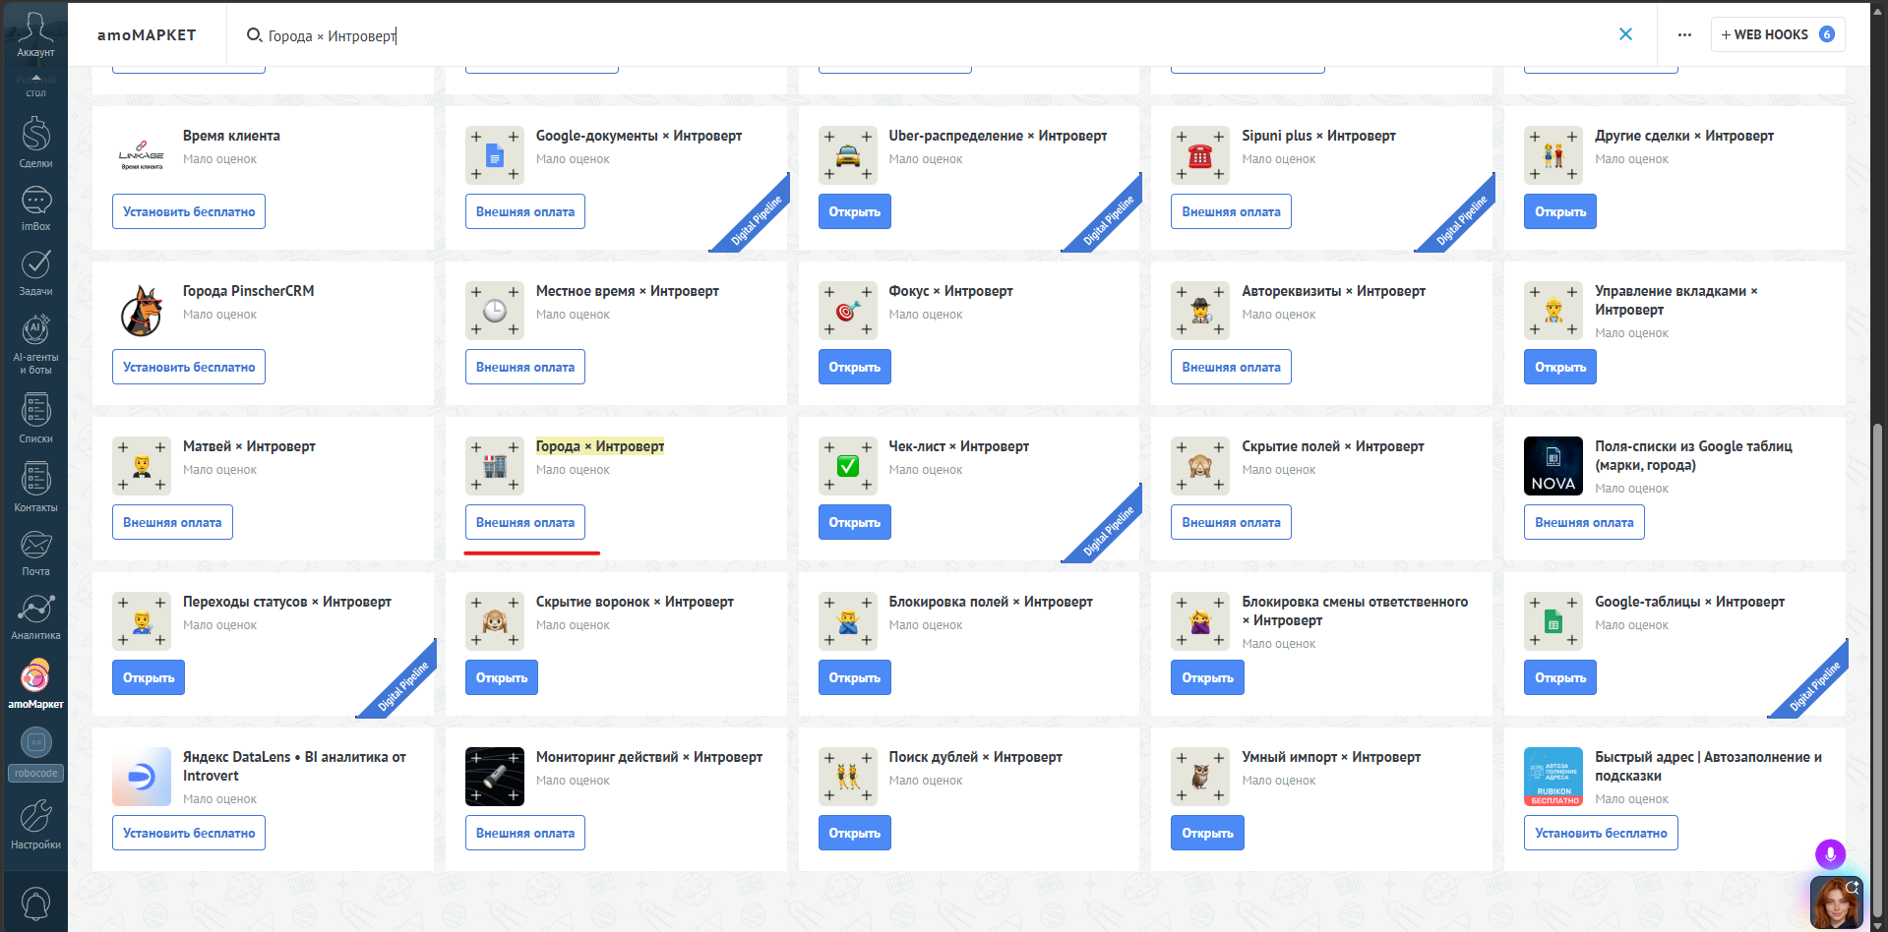
Task: Click the search field with Города × Интроверт
Action: pyautogui.click(x=925, y=35)
